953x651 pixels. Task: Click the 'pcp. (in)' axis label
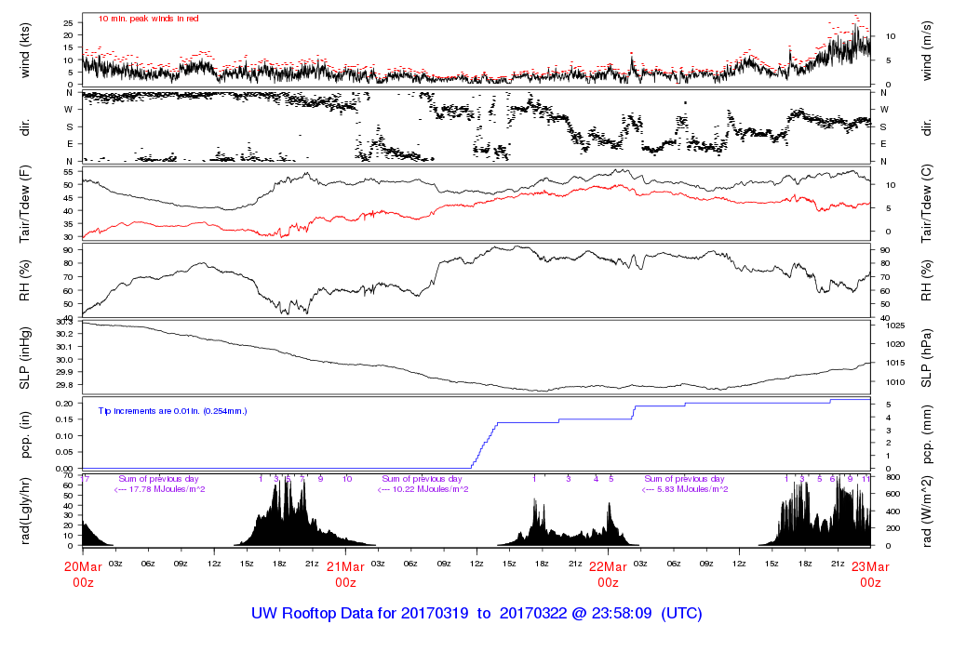(25, 435)
